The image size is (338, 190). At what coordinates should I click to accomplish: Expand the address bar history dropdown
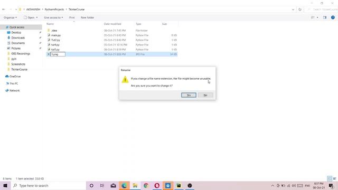(293, 9)
